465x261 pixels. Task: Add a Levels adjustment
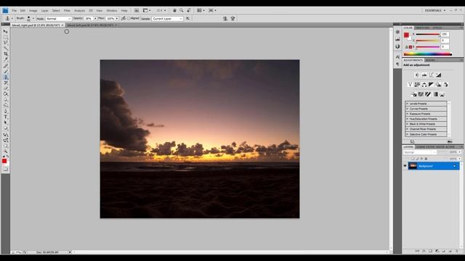[x=424, y=75]
